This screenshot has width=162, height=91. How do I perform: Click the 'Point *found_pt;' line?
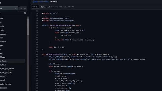[x=55, y=64]
